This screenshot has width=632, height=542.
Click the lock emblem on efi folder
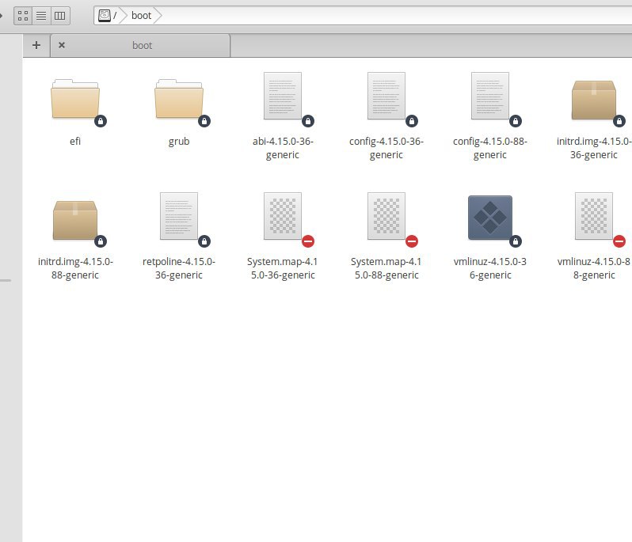101,121
